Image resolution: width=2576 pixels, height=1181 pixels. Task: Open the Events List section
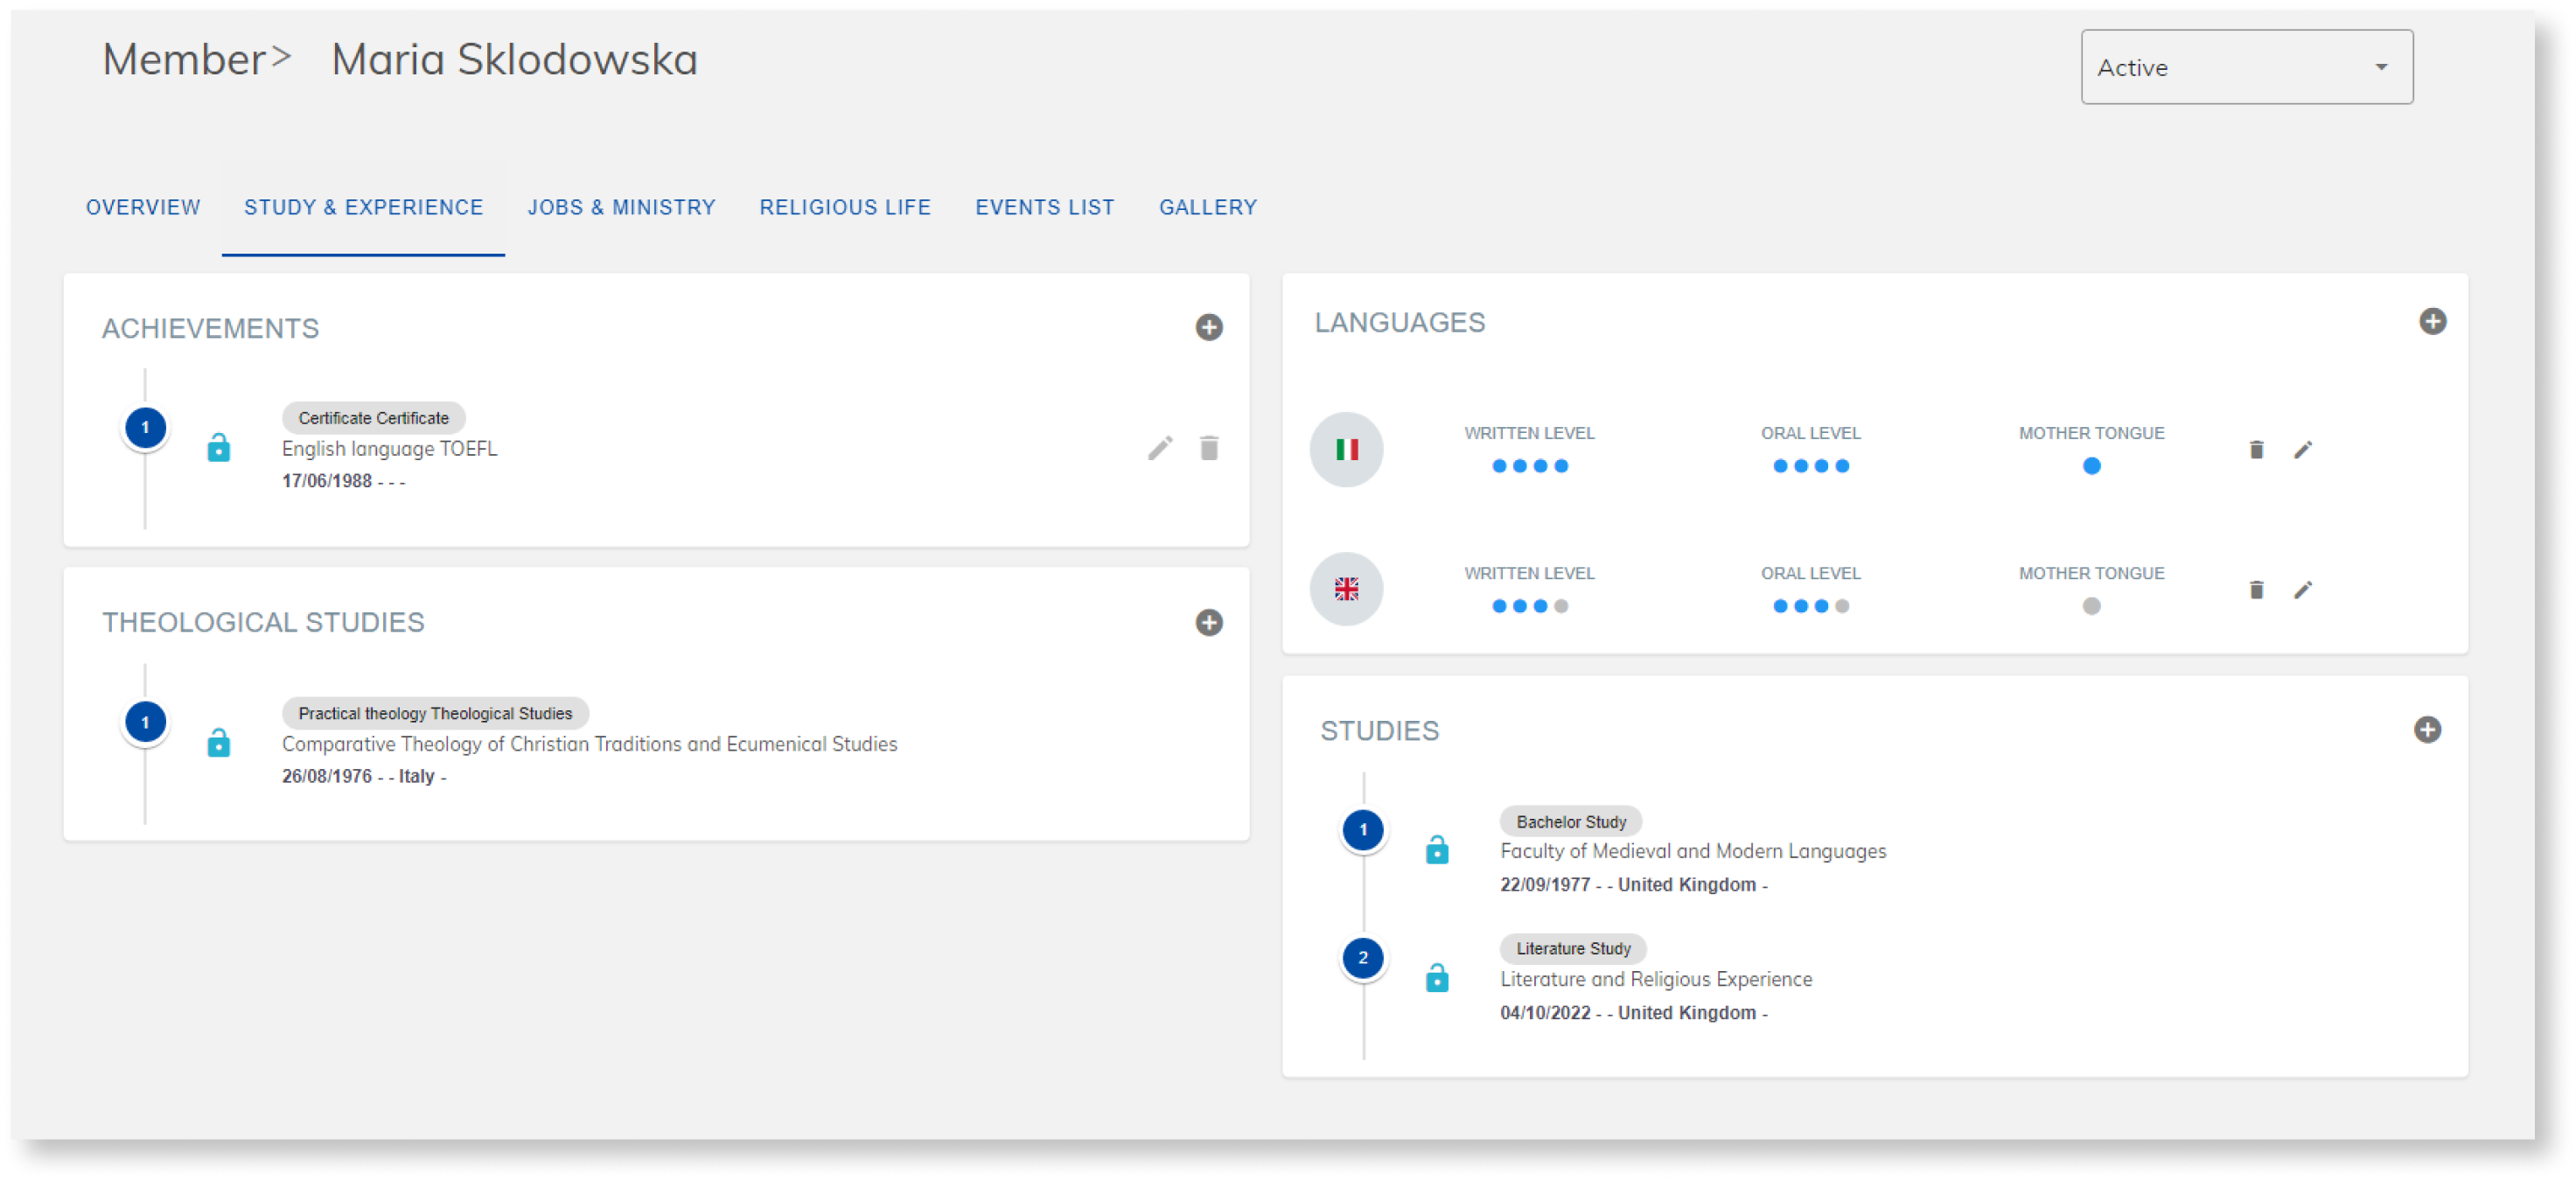(x=1044, y=207)
